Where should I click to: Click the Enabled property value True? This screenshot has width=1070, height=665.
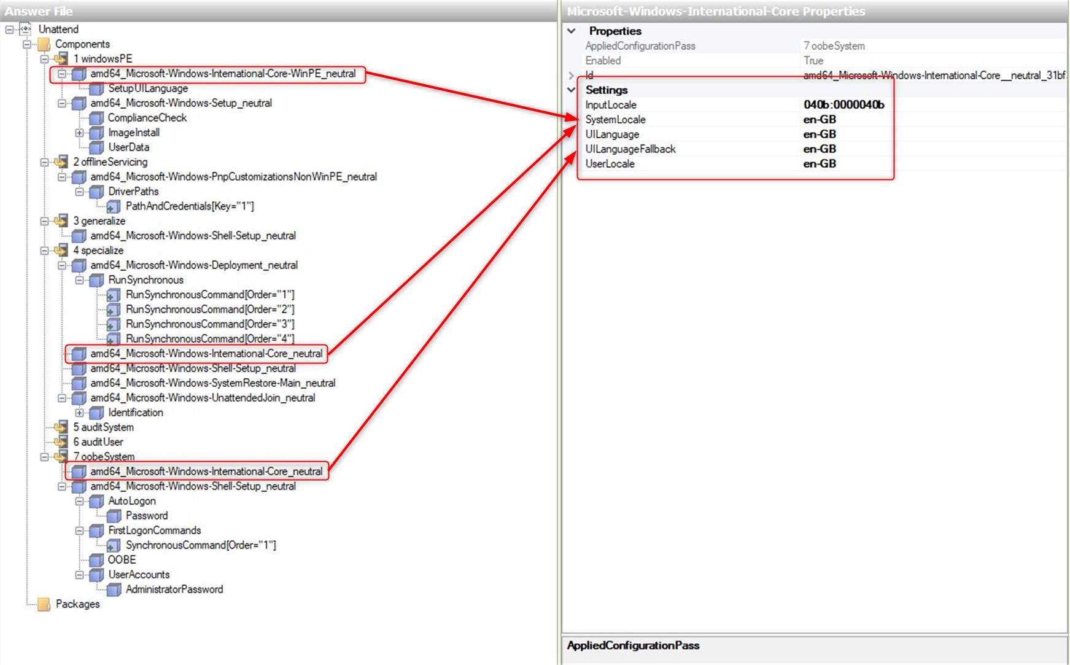coord(813,61)
